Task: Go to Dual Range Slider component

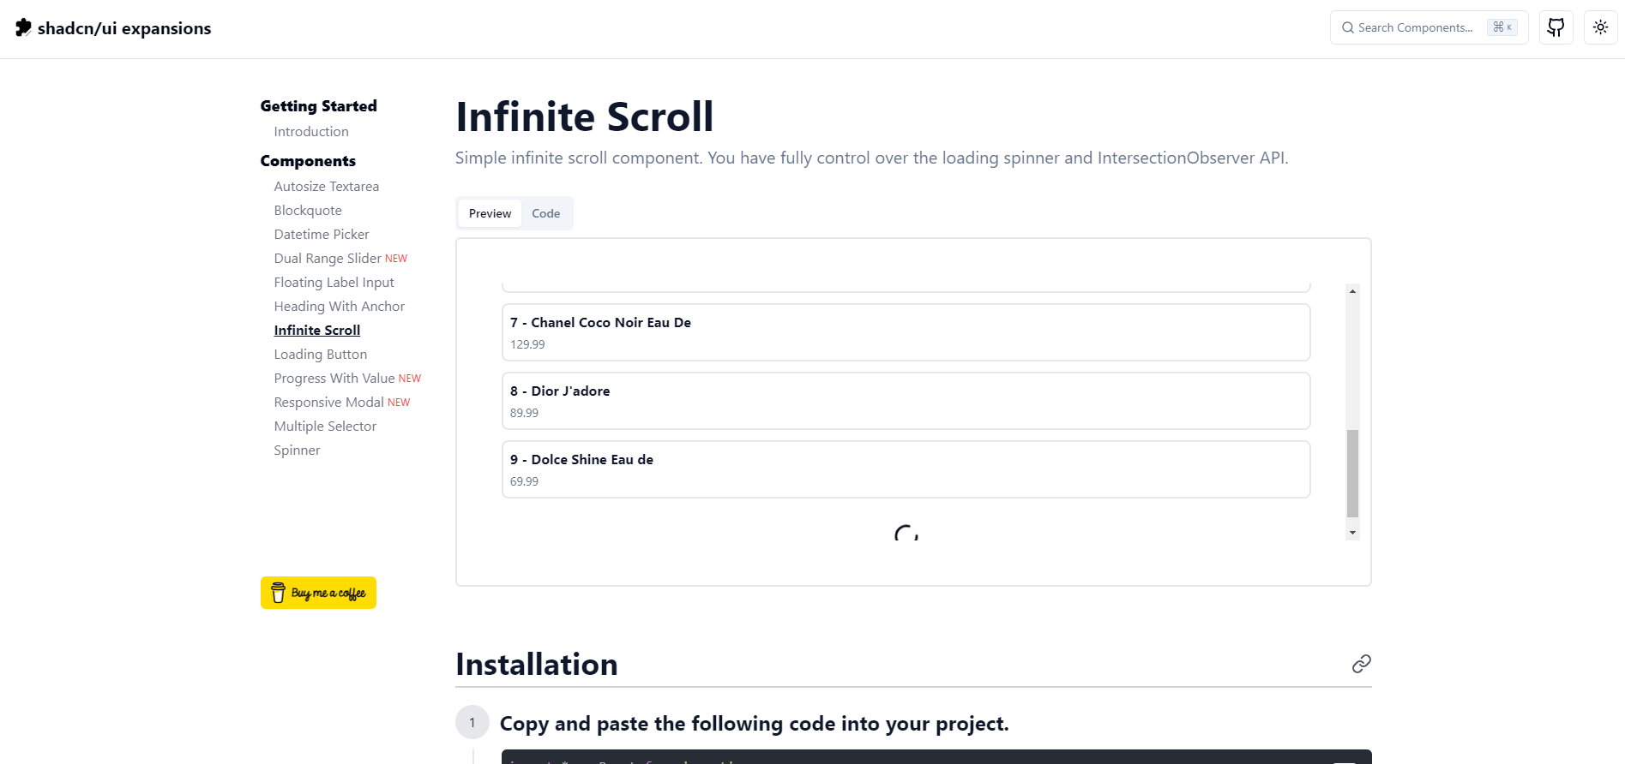Action: click(x=328, y=259)
